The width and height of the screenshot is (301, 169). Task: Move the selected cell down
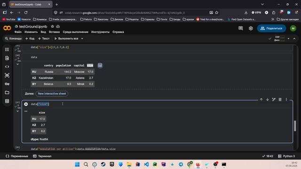point(268,100)
